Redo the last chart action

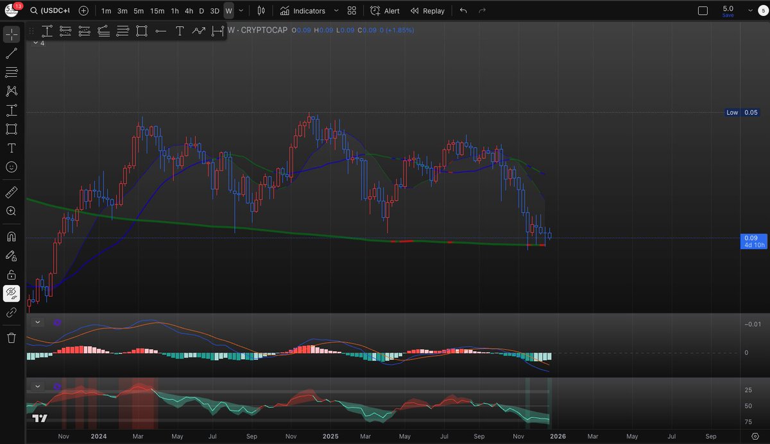click(x=482, y=11)
